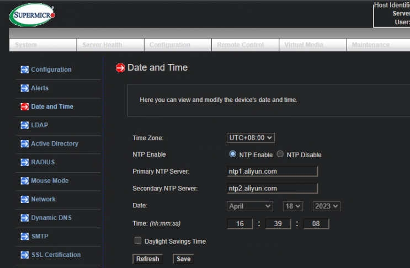Open the Time Zone UTC+08:00 dropdown
The image size is (410, 268).
coord(251,138)
